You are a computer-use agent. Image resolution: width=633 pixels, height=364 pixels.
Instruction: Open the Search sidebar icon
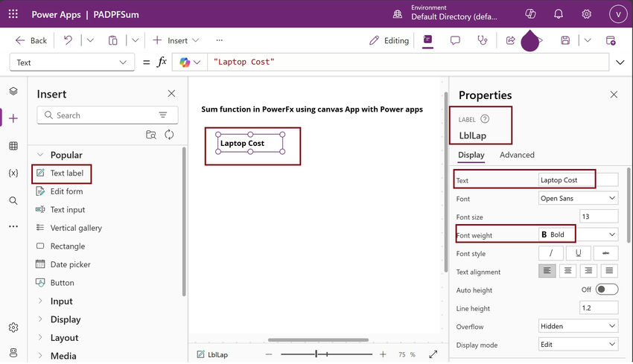(x=13, y=200)
